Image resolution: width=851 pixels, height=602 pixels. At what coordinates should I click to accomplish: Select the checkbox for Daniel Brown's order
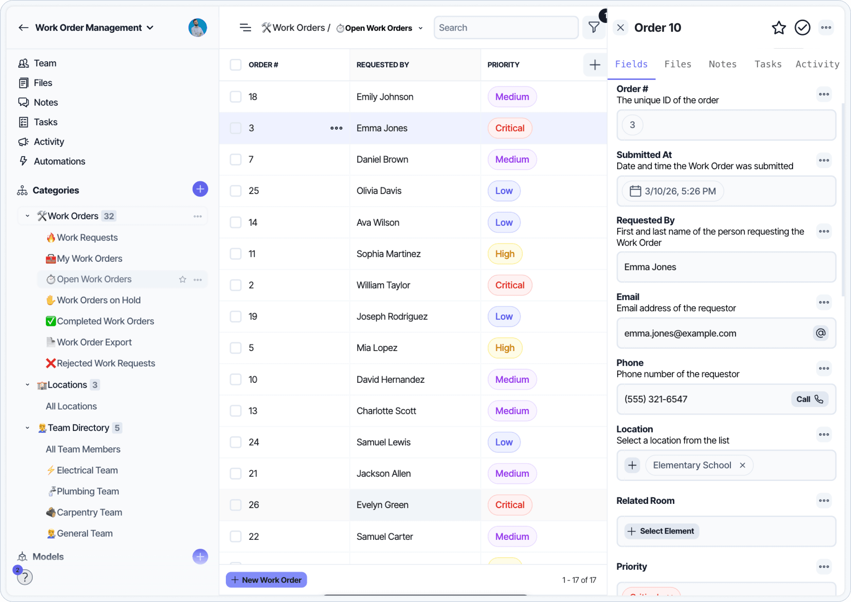point(235,159)
